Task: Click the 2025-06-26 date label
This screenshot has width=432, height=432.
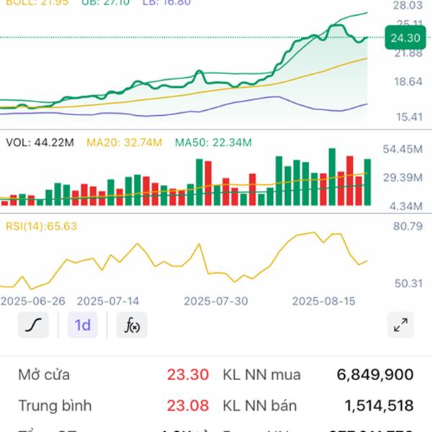Action: (33, 301)
